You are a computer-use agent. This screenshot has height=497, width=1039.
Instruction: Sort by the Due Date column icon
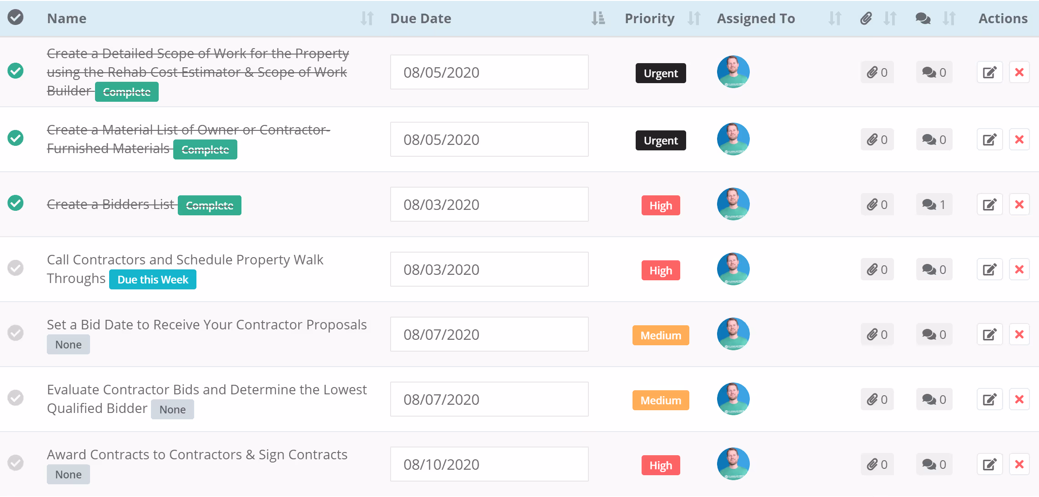coord(598,18)
